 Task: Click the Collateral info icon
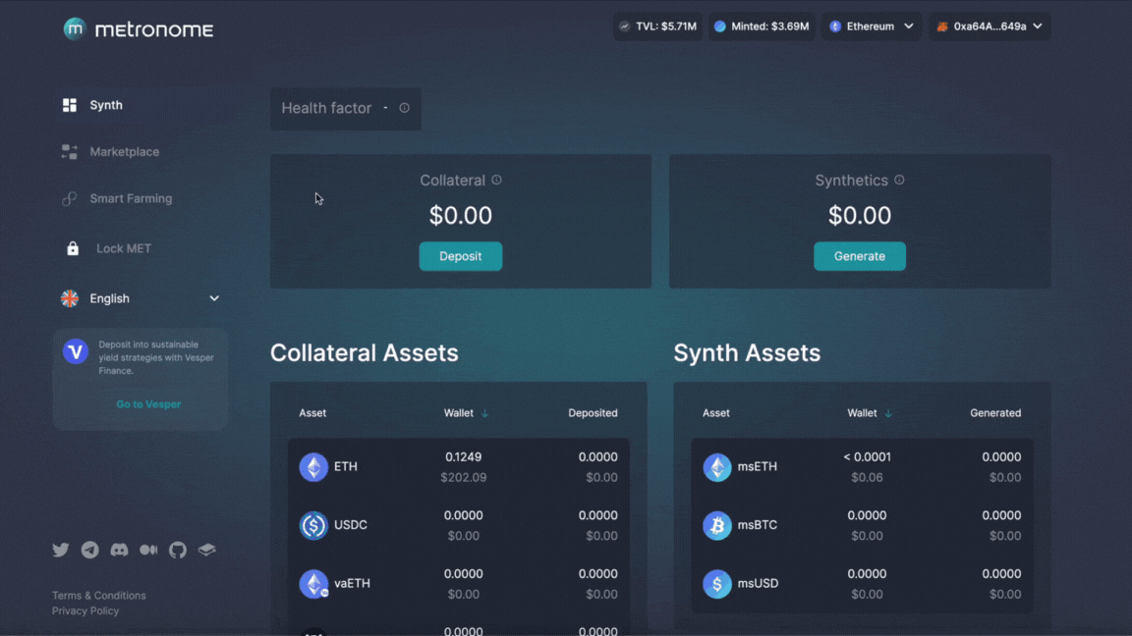[x=496, y=181]
